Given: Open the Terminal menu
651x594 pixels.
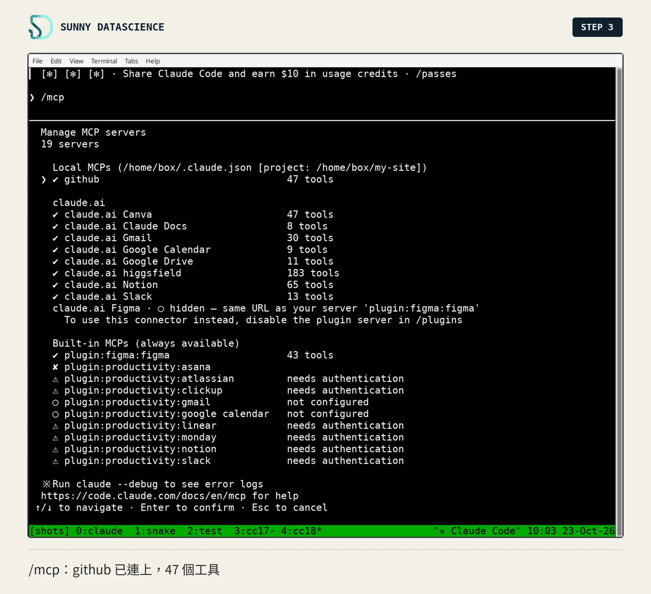Looking at the screenshot, I should coord(104,61).
